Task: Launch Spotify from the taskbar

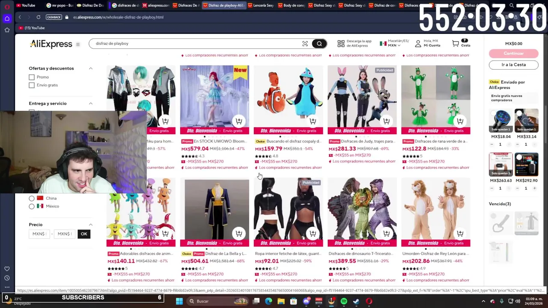Action: pos(344,301)
